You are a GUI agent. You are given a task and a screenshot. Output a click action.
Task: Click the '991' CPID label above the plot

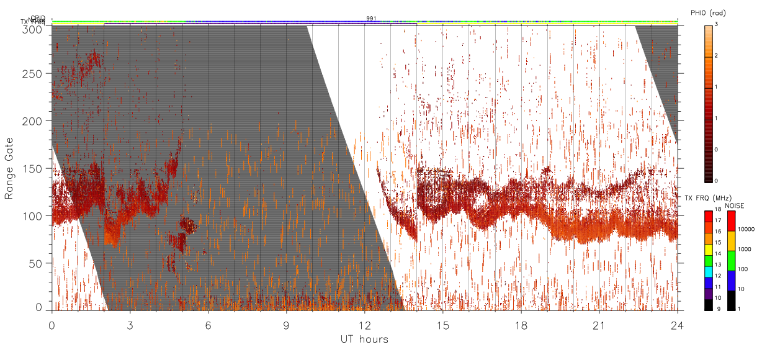tap(371, 19)
